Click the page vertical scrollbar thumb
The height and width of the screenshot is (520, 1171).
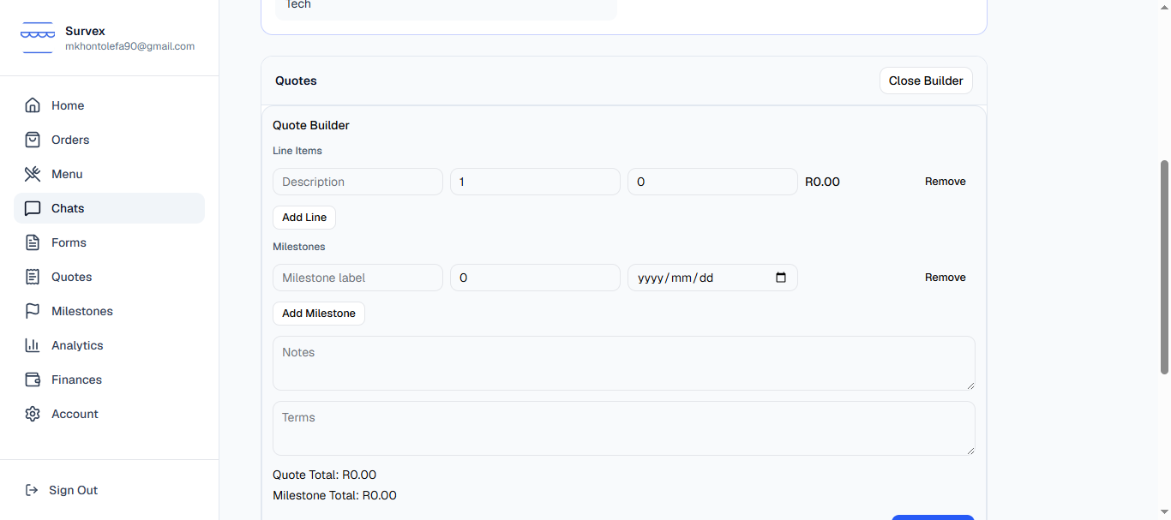1164,266
